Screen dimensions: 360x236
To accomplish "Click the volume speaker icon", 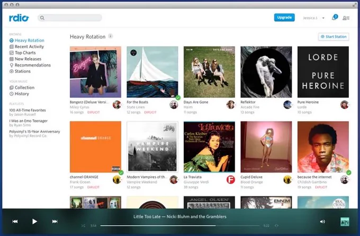I will [322, 222].
